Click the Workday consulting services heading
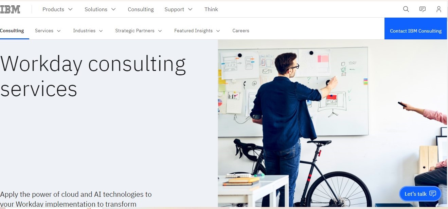 pos(93,76)
